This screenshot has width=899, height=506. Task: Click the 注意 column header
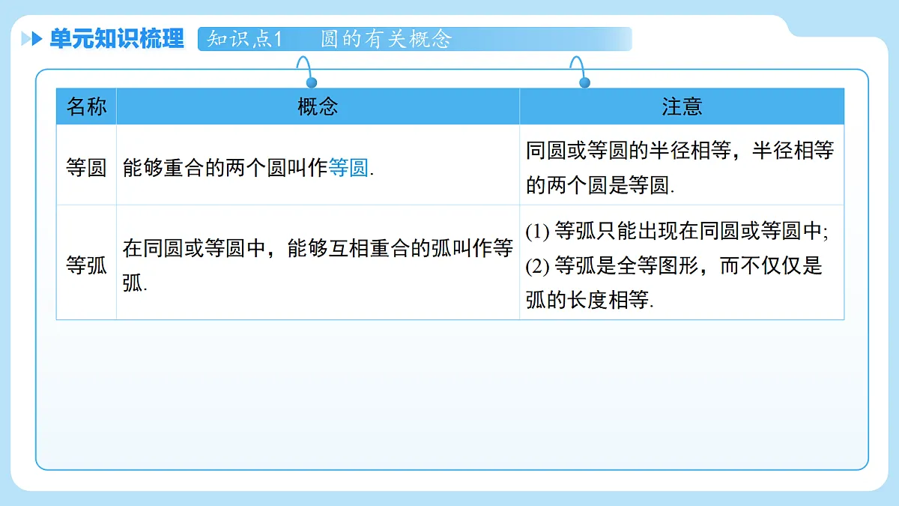point(682,106)
